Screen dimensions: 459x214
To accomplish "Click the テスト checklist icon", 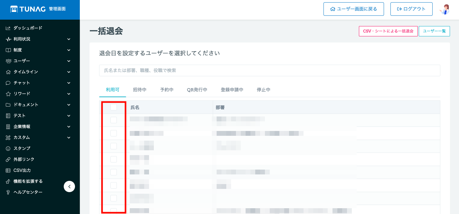I will point(8,116).
